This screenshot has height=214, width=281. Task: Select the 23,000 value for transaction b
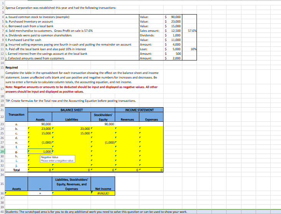(173, 21)
